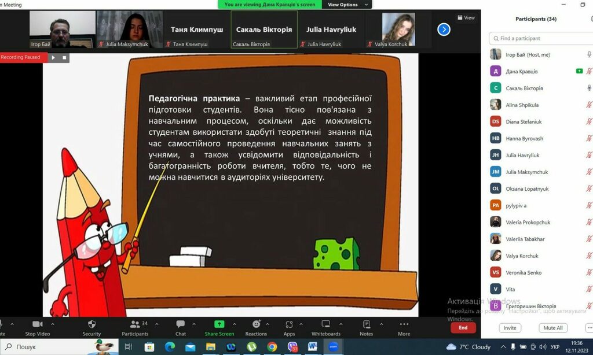Open the View layout menu

pos(466,17)
